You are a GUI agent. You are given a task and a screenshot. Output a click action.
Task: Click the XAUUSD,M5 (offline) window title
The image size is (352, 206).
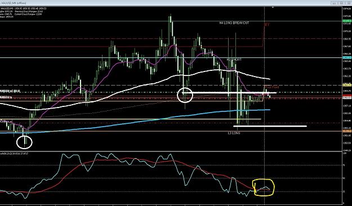(13, 3)
